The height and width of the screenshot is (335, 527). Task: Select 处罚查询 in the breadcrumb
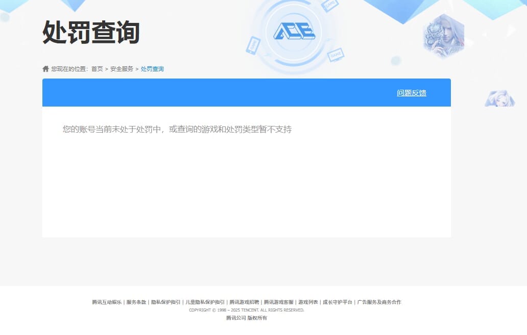click(151, 68)
